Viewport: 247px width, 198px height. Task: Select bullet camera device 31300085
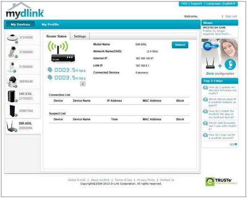tap(23, 52)
